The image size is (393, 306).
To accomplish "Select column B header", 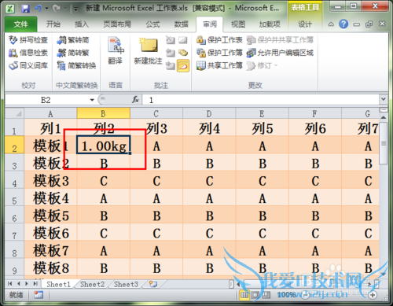I will 104,113.
